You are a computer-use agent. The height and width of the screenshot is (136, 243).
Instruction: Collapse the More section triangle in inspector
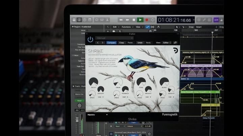click(73, 55)
